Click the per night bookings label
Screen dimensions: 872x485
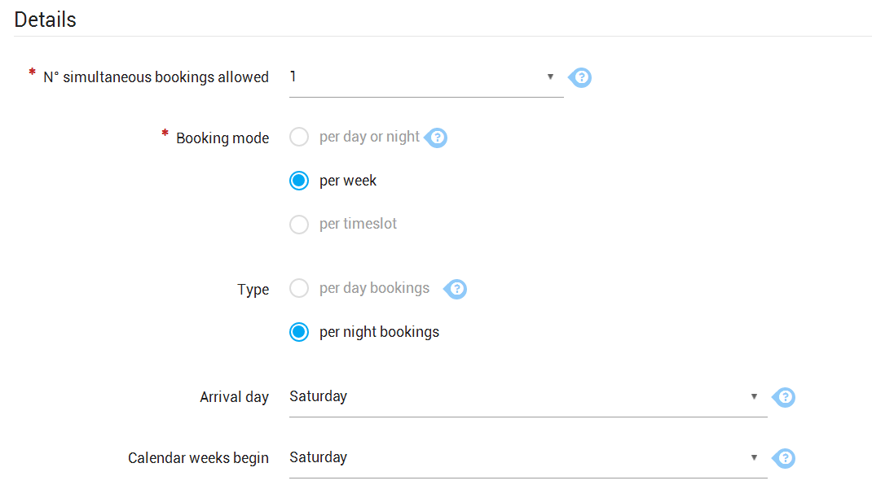379,332
